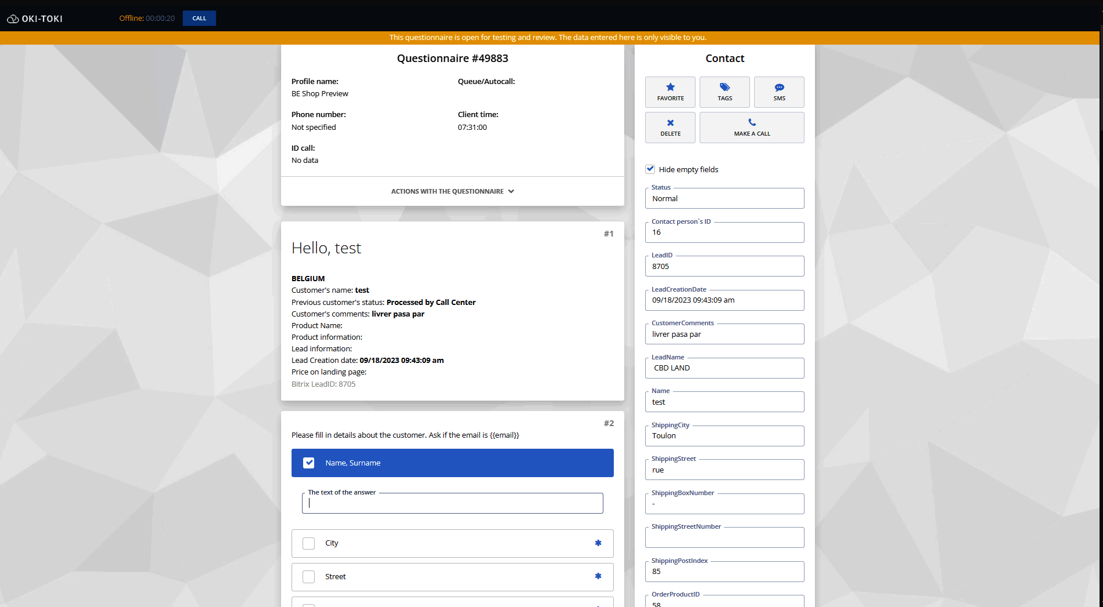Click the Oki-Toki cloud logo icon
Image resolution: width=1103 pixels, height=607 pixels.
pyautogui.click(x=13, y=19)
